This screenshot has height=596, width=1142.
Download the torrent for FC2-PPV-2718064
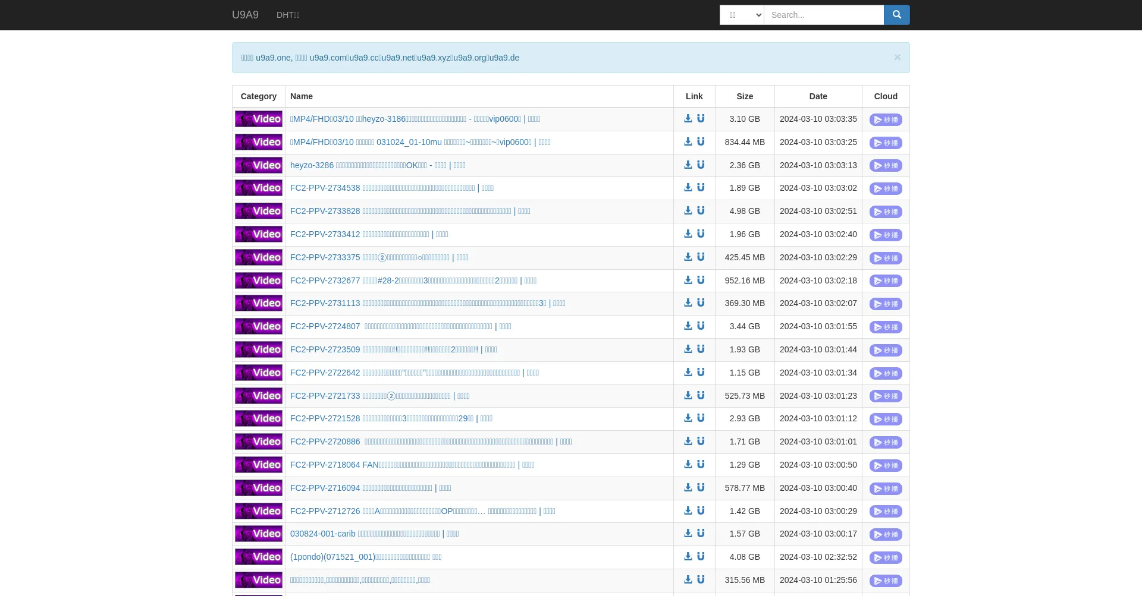688,465
